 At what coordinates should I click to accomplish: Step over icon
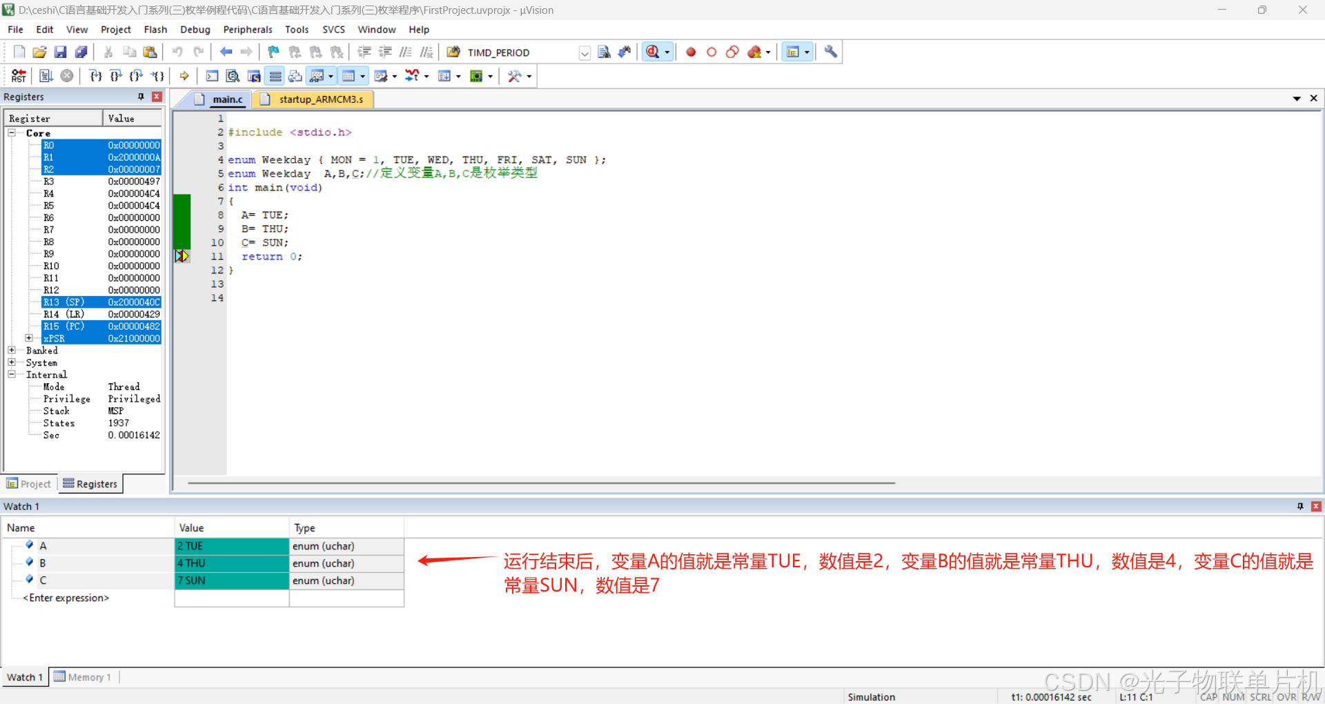tap(116, 76)
